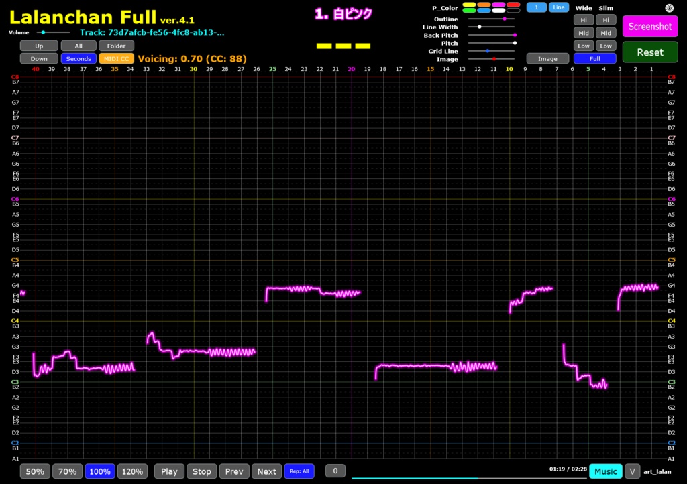Select the Wide Mid range button
This screenshot has width=687, height=484.
coord(584,33)
